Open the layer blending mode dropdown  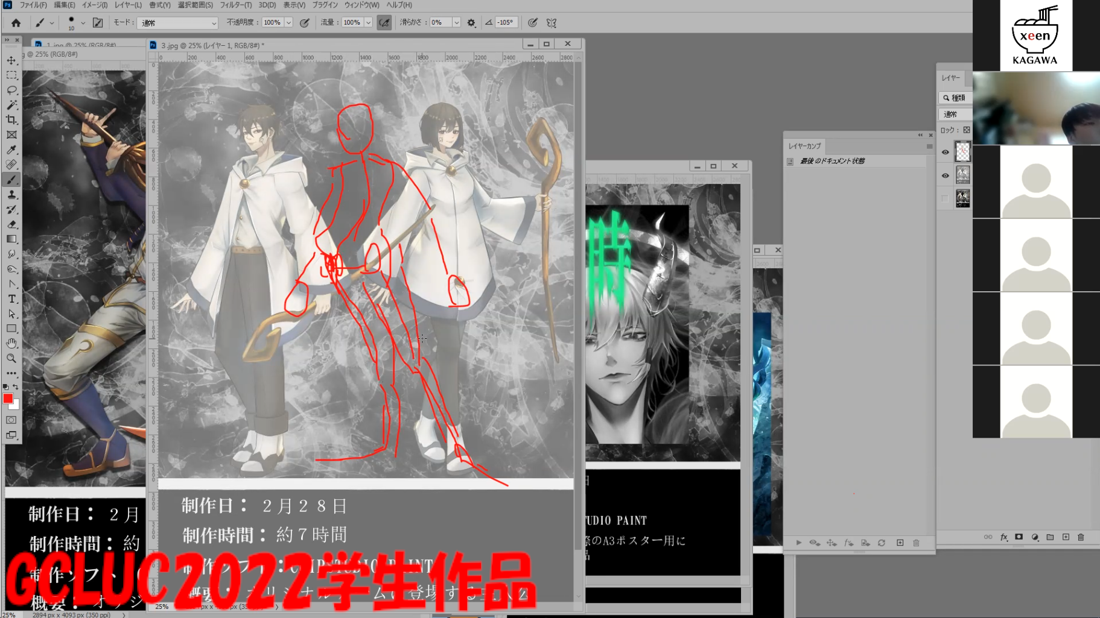pos(955,115)
